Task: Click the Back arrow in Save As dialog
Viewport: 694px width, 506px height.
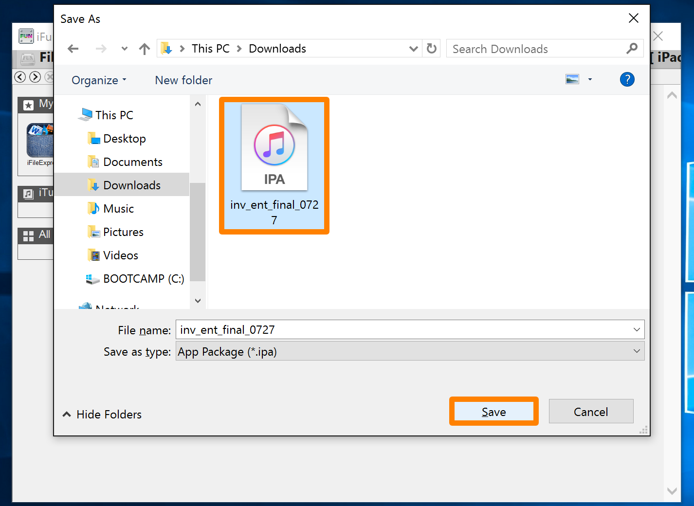Action: 73,49
